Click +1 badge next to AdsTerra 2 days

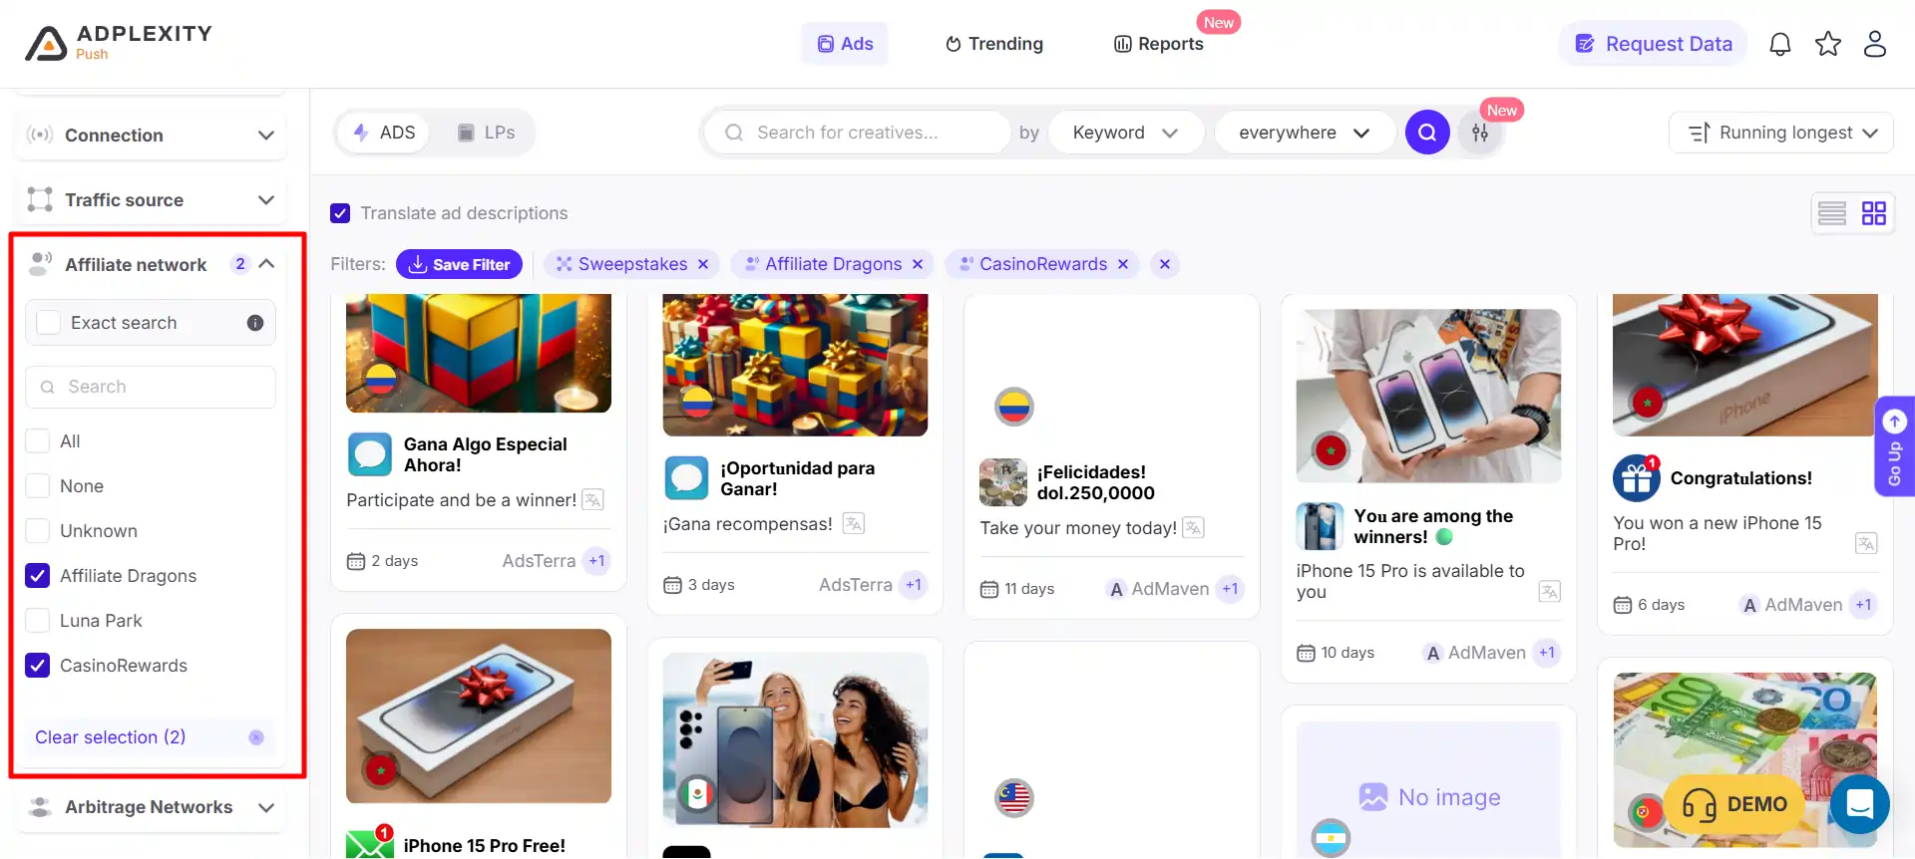click(596, 561)
